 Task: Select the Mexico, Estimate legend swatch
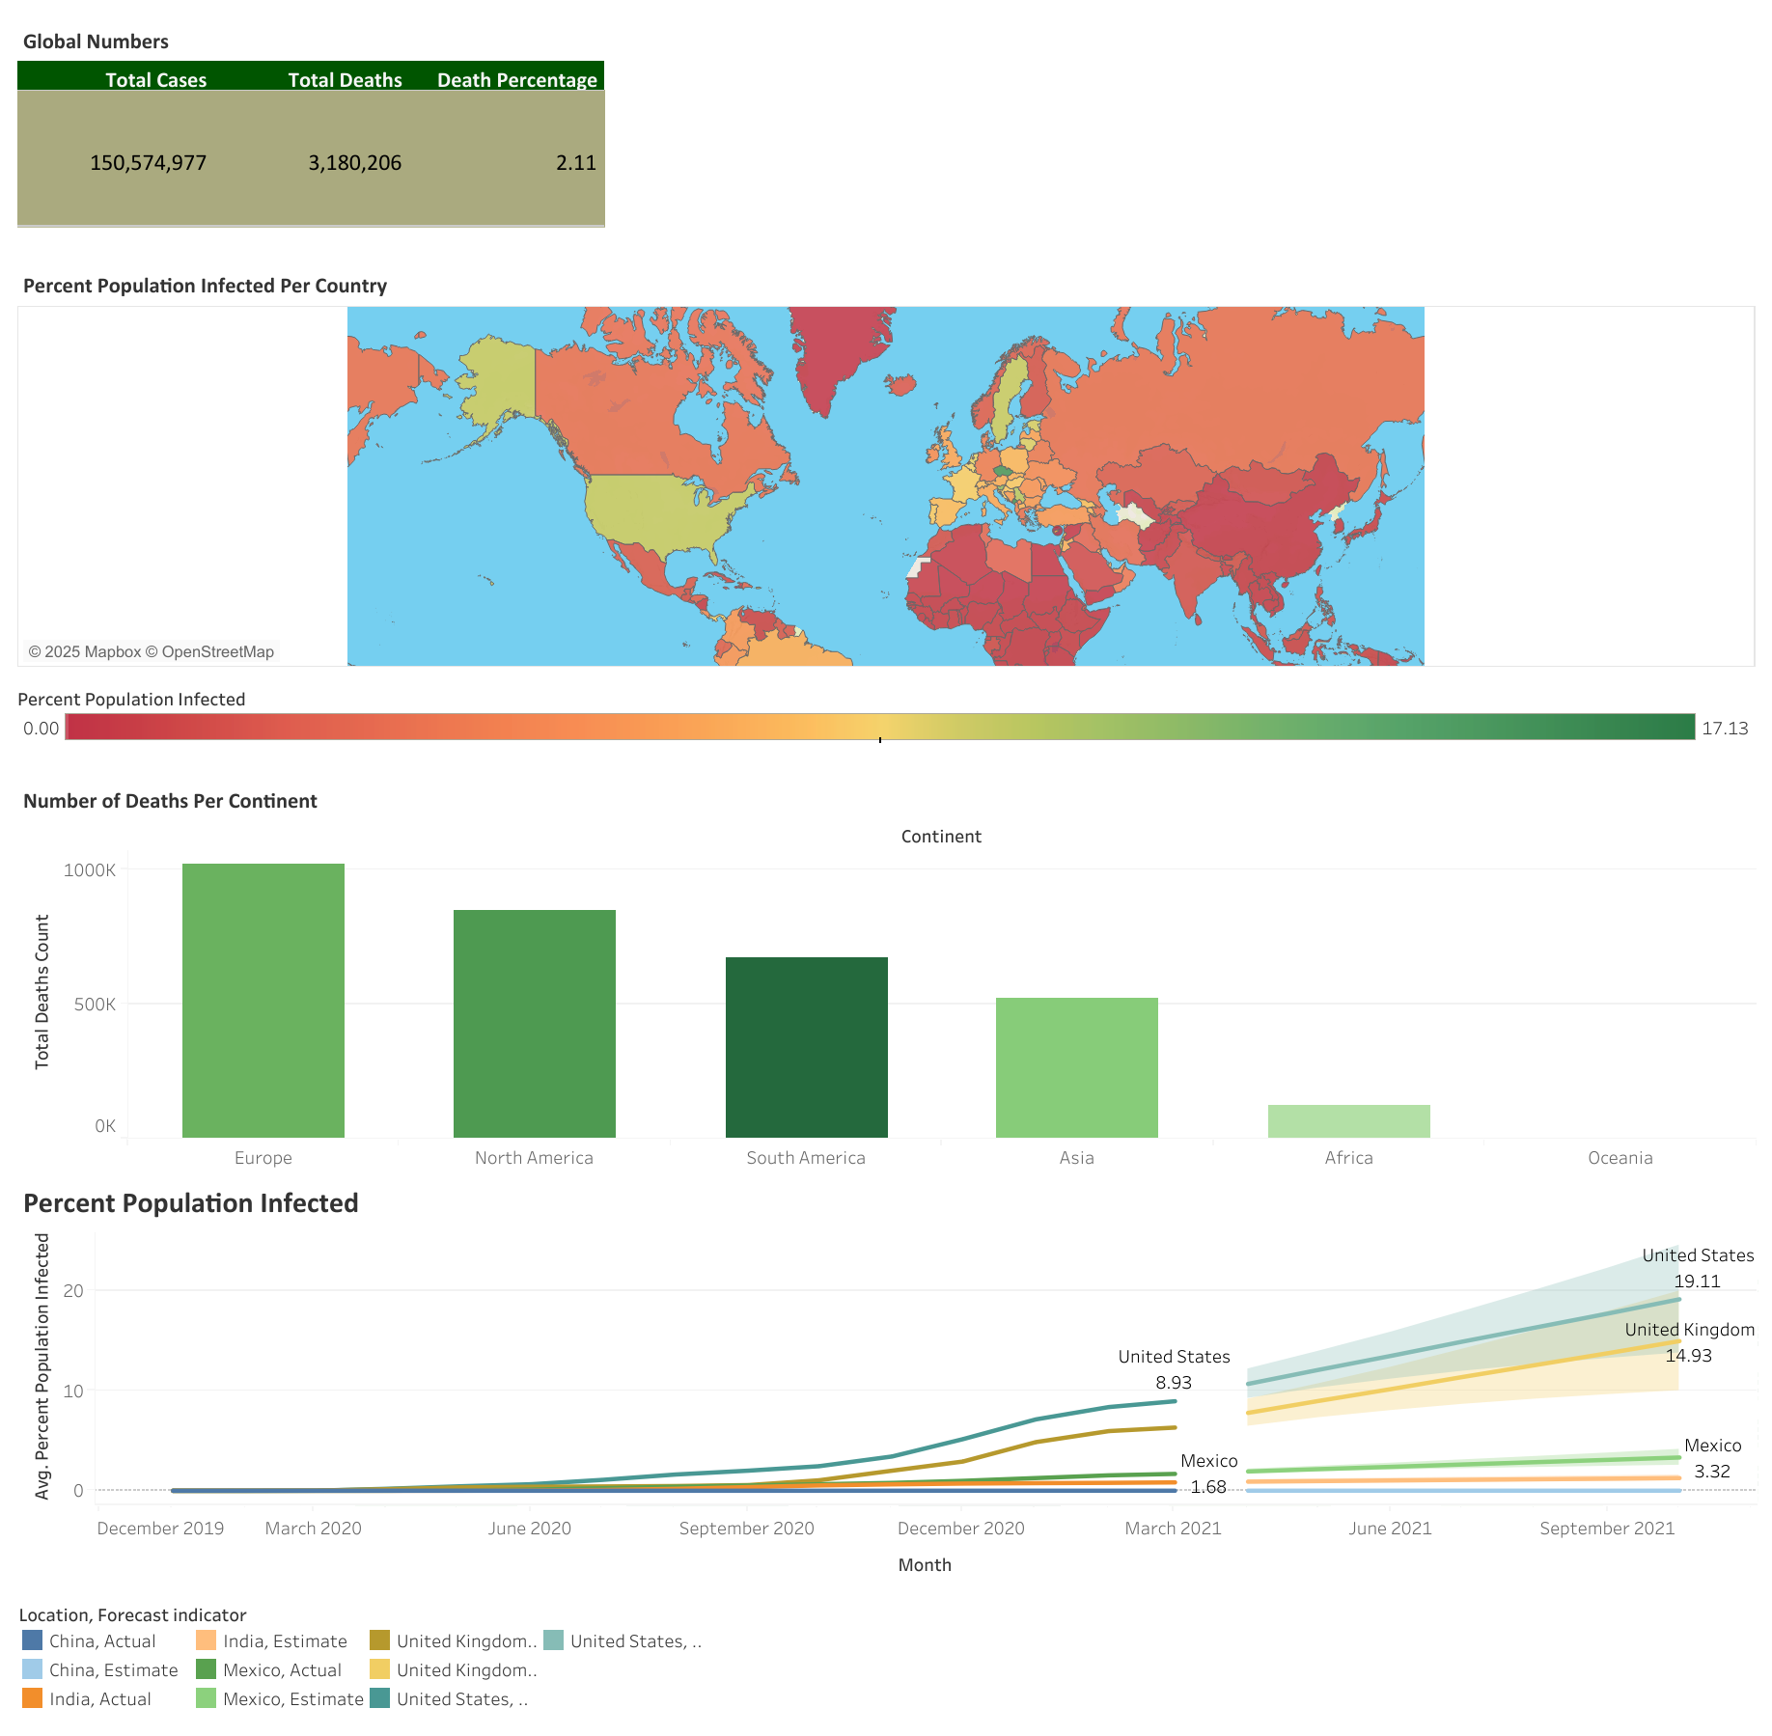point(207,1698)
